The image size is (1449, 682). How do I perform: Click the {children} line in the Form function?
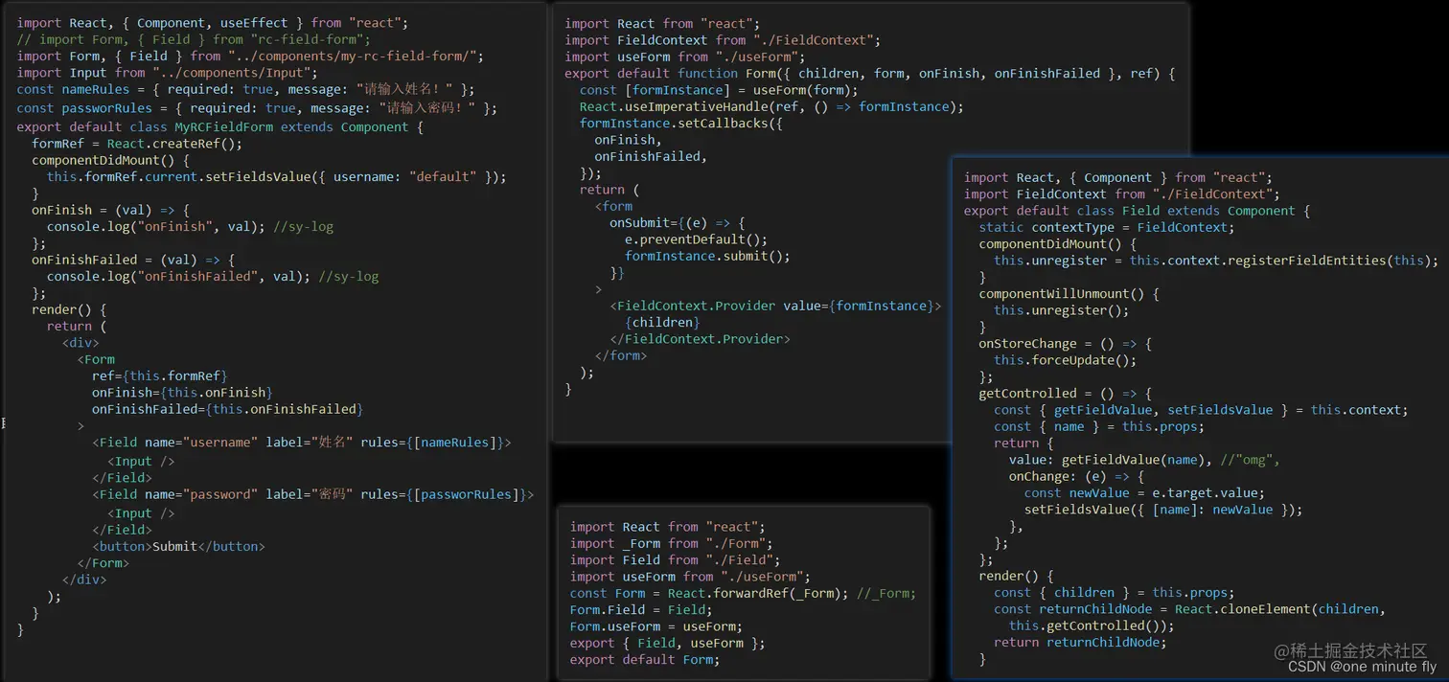(x=662, y=322)
